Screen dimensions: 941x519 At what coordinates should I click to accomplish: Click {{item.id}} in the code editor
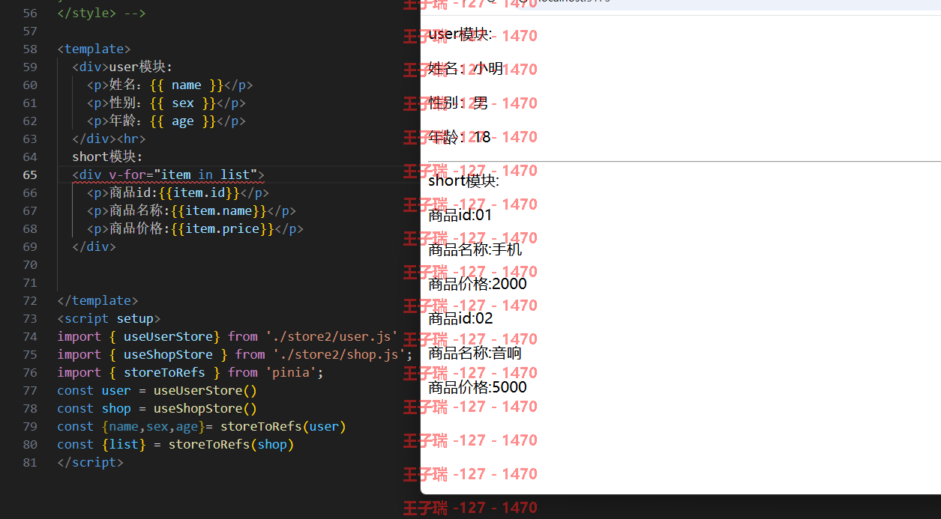click(x=199, y=192)
